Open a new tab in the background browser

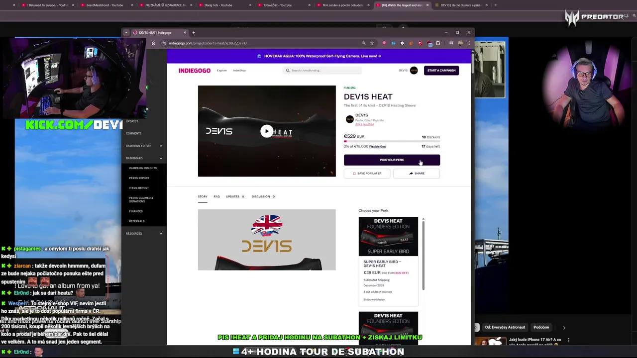click(x=495, y=5)
